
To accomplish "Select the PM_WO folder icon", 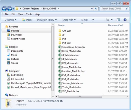I will coord(60,43).
